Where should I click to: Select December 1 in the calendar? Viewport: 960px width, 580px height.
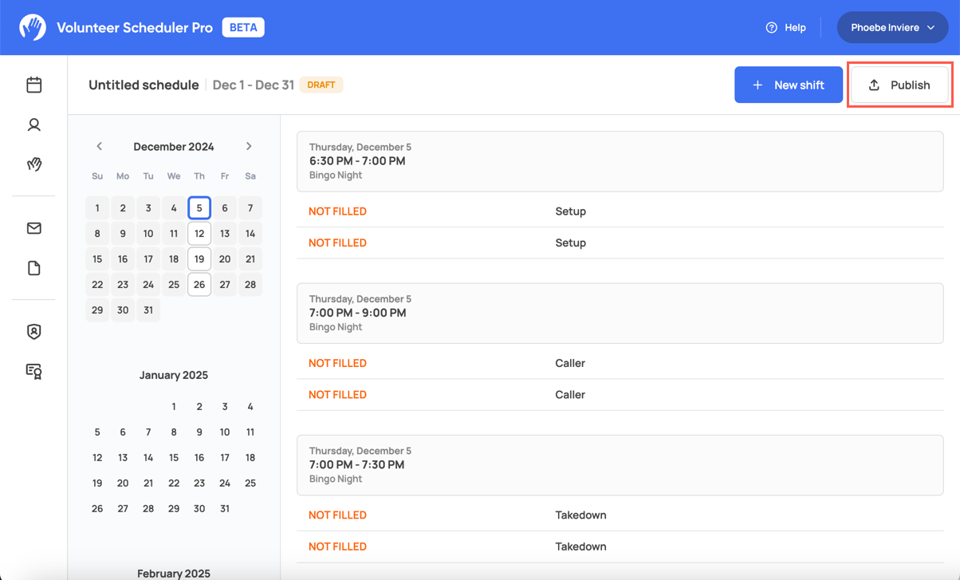(97, 207)
